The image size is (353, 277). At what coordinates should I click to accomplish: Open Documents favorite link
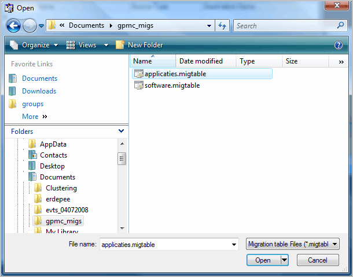click(39, 78)
